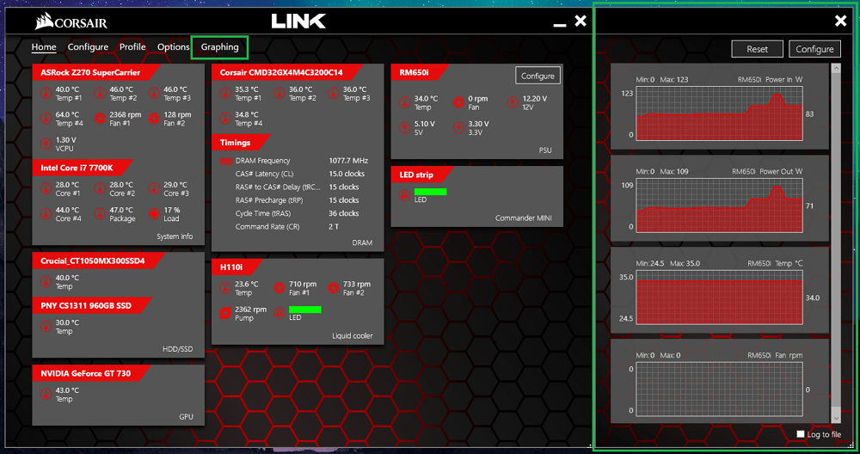Click the Command Rate 2 T value

click(334, 226)
